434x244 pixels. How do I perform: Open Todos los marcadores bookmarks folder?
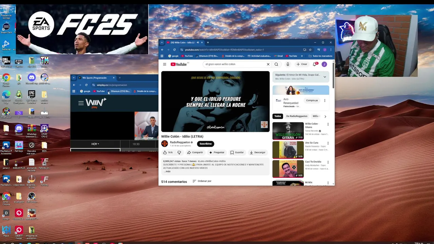point(320,56)
